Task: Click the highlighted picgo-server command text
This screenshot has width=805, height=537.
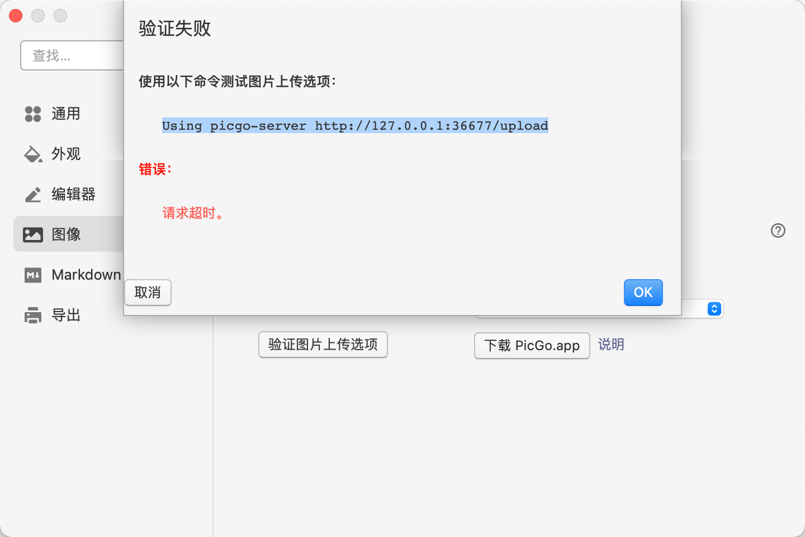Action: point(355,126)
